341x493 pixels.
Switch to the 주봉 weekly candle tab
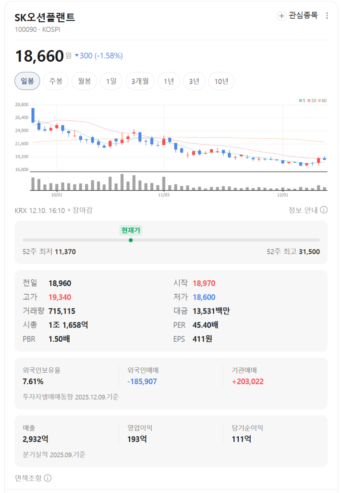tap(56, 81)
